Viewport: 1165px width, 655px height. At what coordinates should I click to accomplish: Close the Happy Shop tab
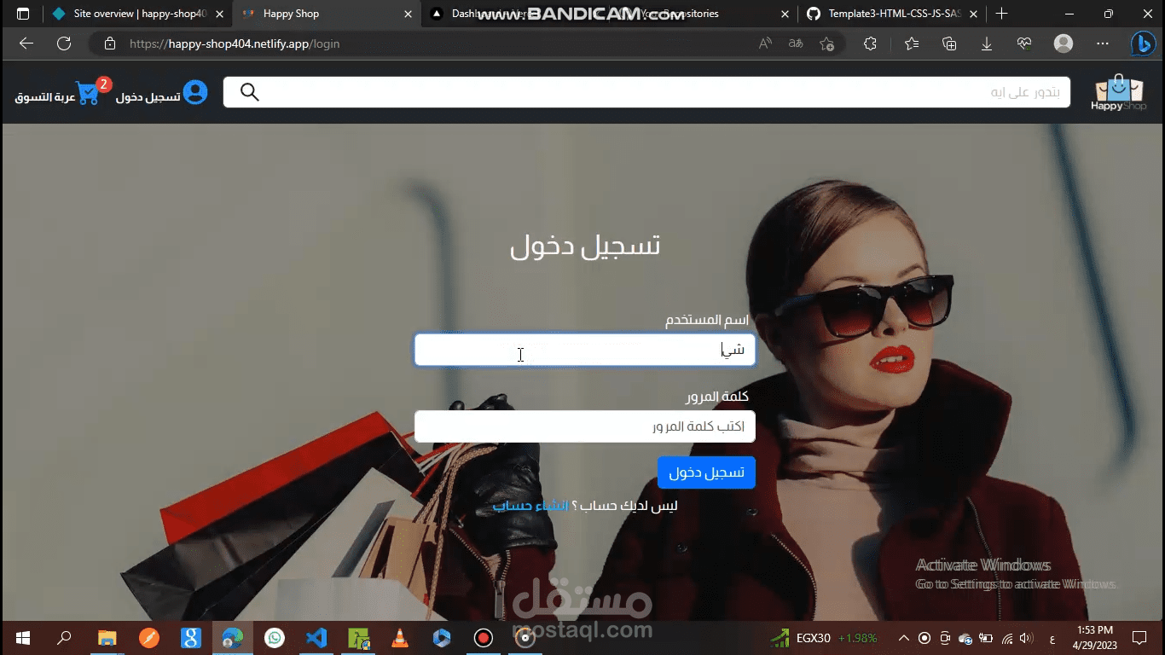pyautogui.click(x=408, y=14)
